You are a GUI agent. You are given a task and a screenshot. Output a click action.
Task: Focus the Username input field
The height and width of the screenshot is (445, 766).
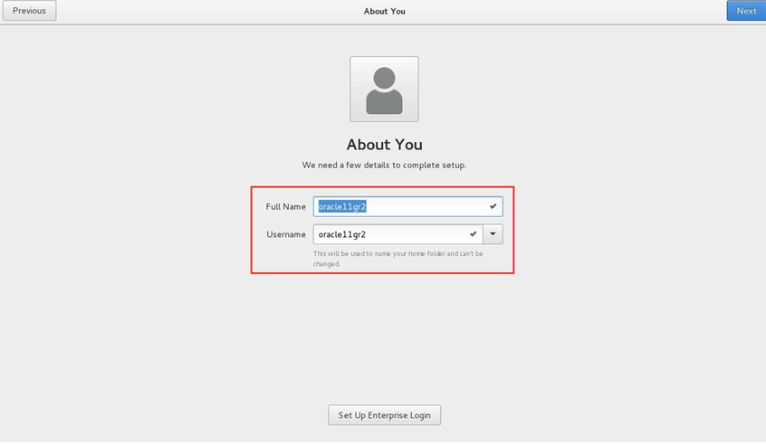(x=398, y=234)
